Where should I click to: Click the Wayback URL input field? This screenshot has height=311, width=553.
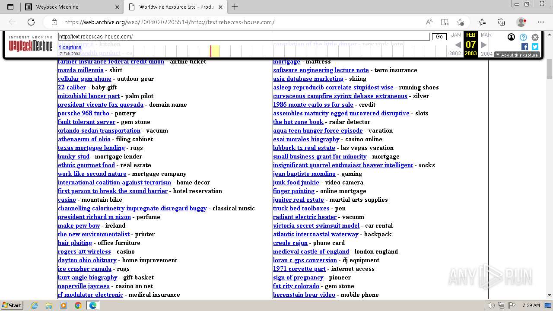(x=244, y=37)
